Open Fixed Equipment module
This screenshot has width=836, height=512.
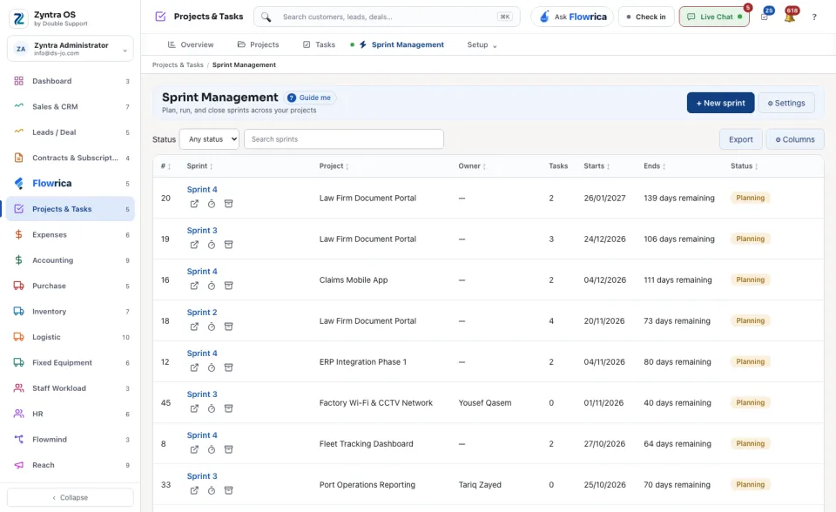(x=71, y=362)
